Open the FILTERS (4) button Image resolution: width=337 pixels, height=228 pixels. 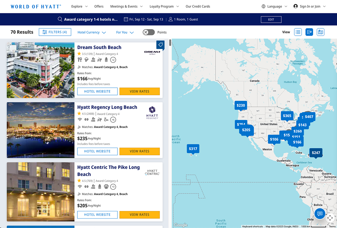click(55, 32)
